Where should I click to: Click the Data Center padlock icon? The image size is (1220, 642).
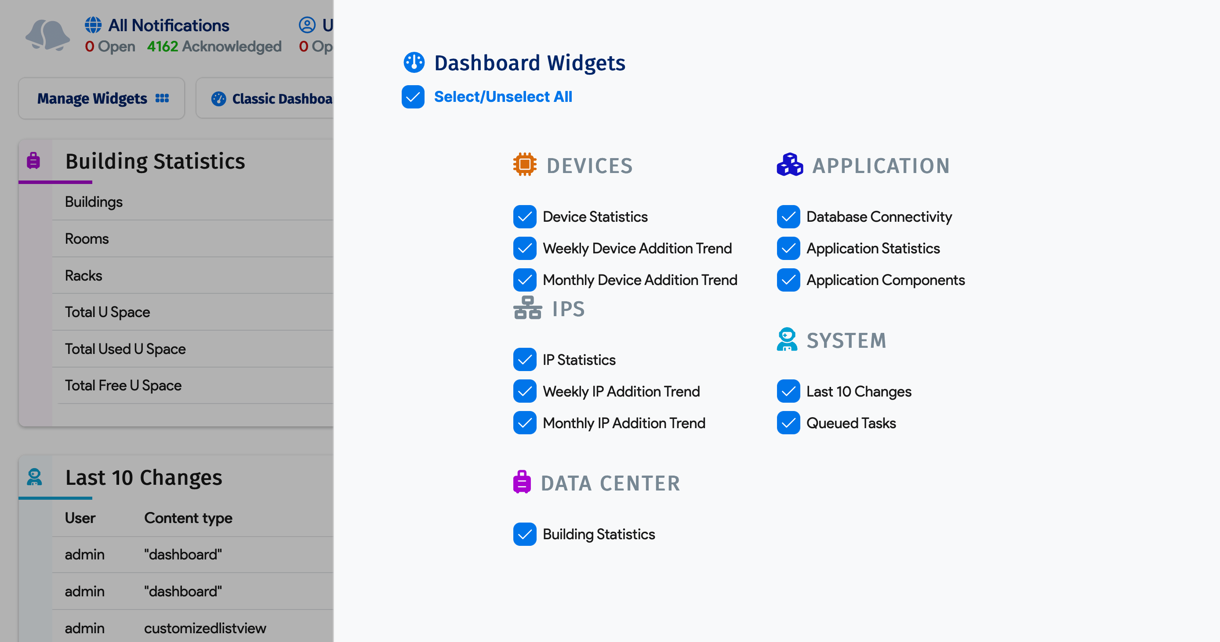tap(523, 482)
